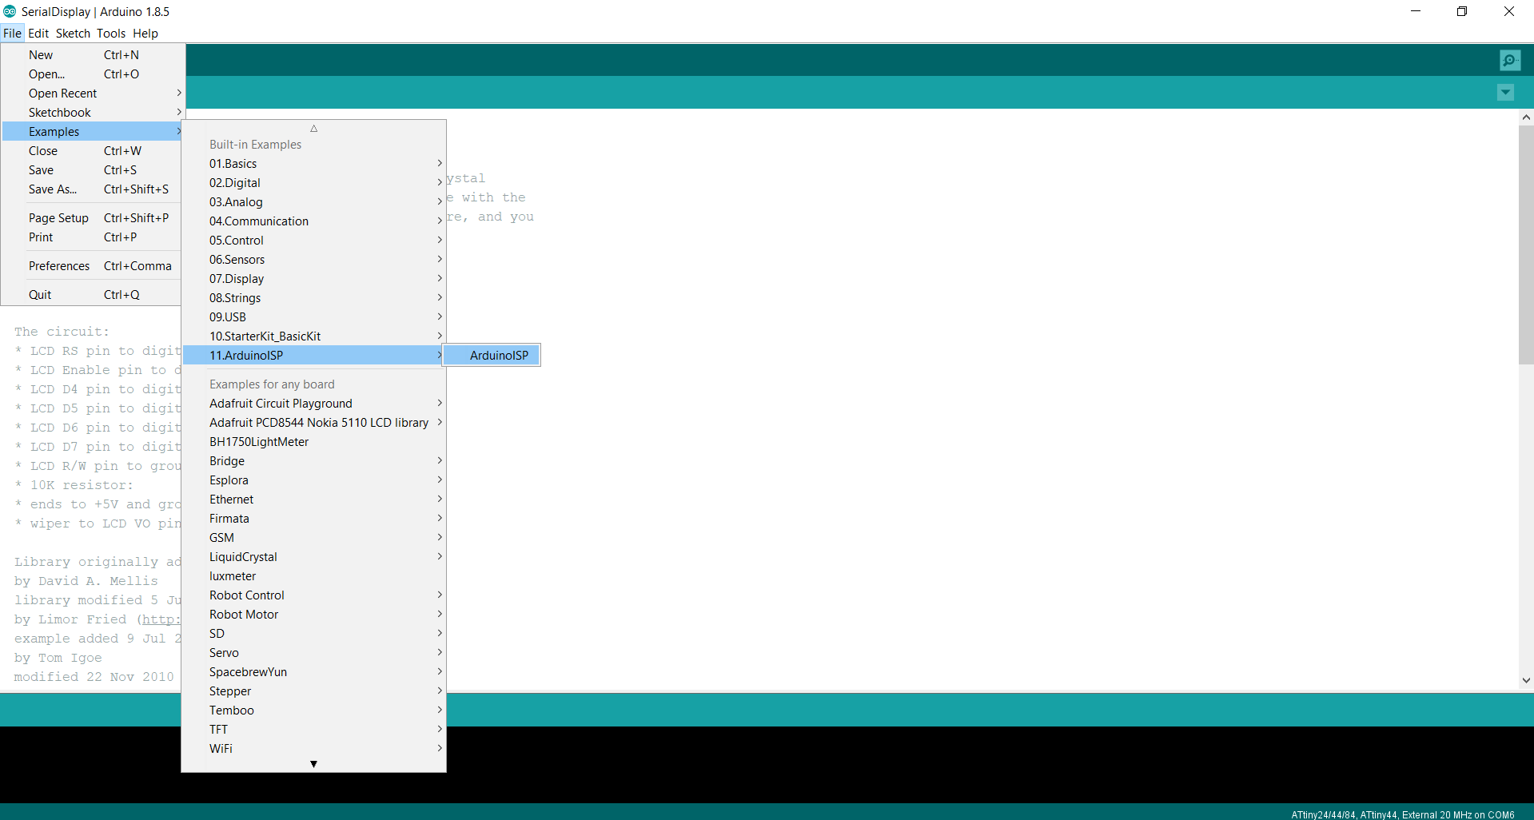Expand 06.Sensors examples
Screen dimensions: 1534x820
click(314, 260)
